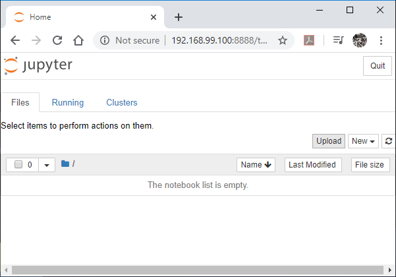Expand the selection type dropdown arrow
Viewport: 396px width, 277px height.
click(x=47, y=165)
